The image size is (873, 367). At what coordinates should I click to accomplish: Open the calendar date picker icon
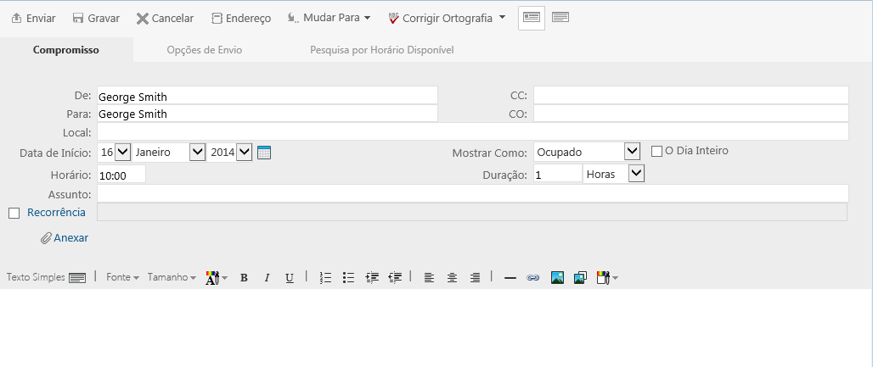coord(264,153)
